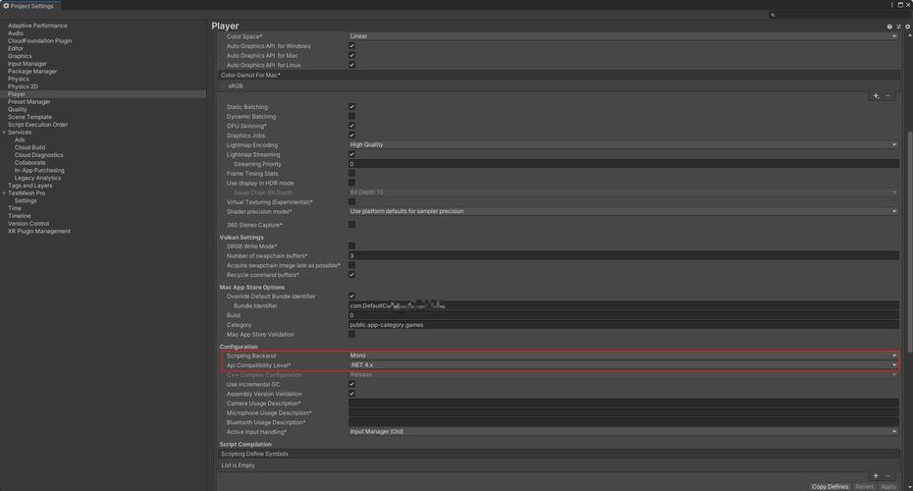Click the scroll up arrow at top right
This screenshot has width=913, height=491.
(x=909, y=35)
